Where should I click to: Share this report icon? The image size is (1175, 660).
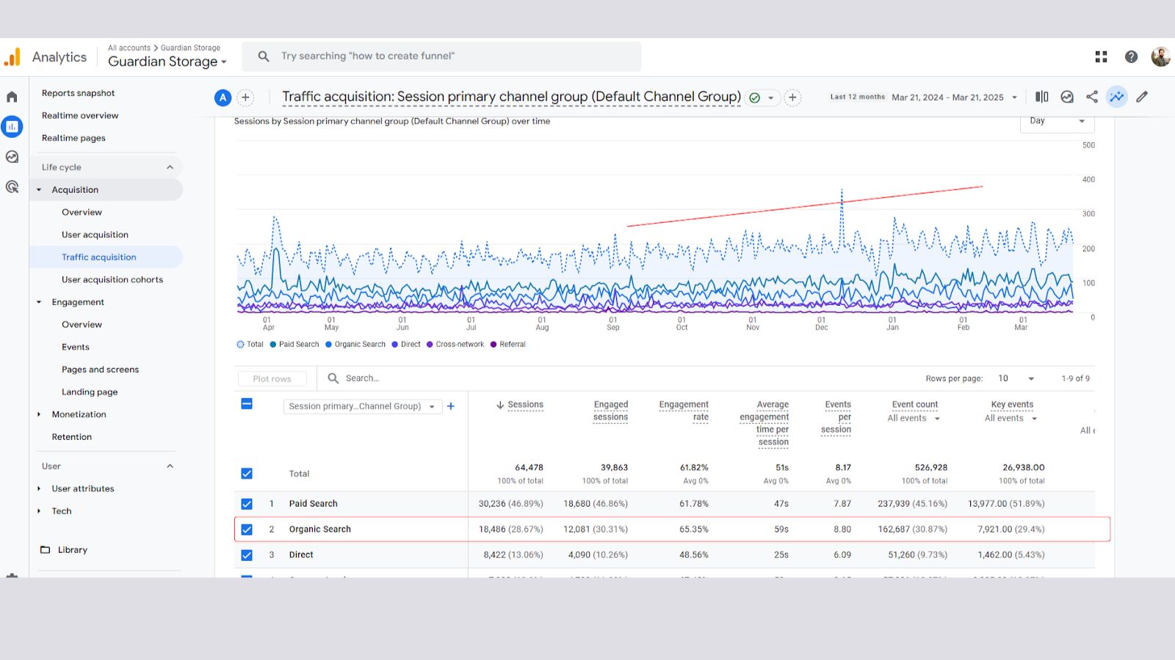(x=1092, y=97)
